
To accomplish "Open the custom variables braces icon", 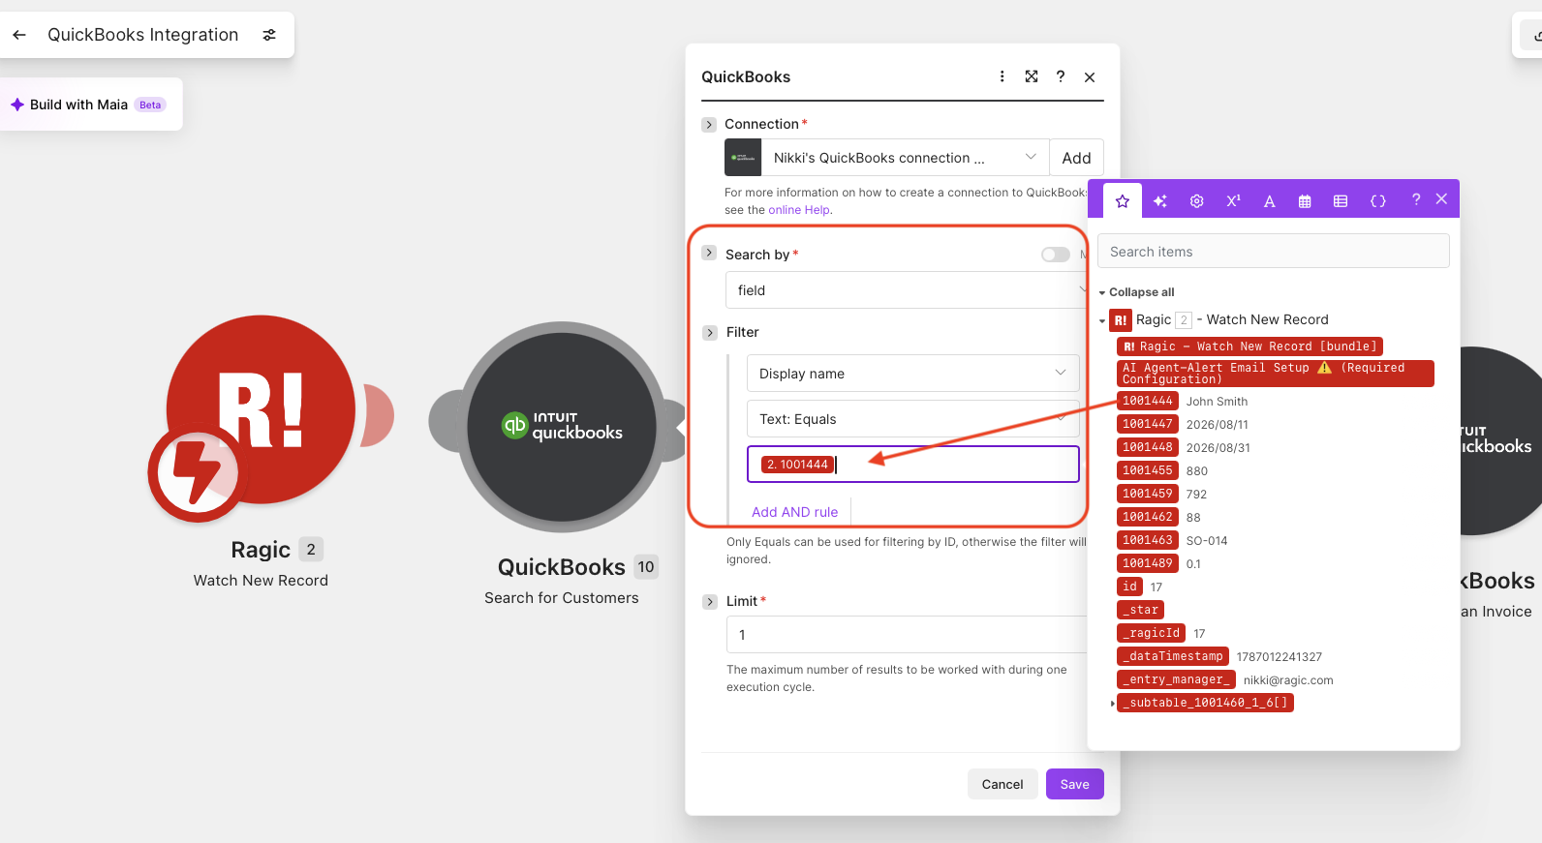I will [x=1377, y=201].
